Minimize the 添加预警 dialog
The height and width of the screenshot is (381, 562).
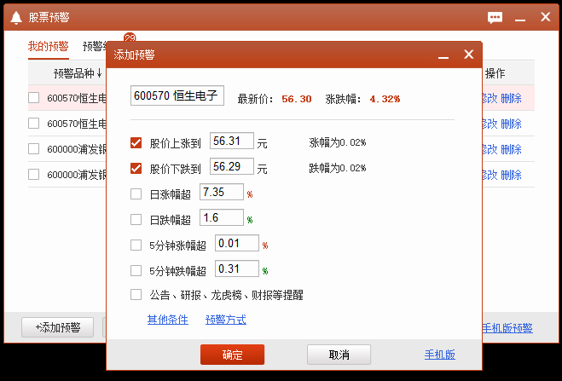click(x=443, y=55)
